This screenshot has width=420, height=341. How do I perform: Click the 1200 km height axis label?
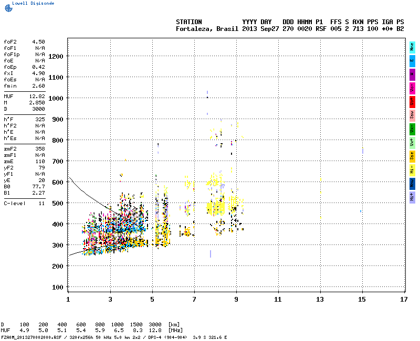[56, 57]
